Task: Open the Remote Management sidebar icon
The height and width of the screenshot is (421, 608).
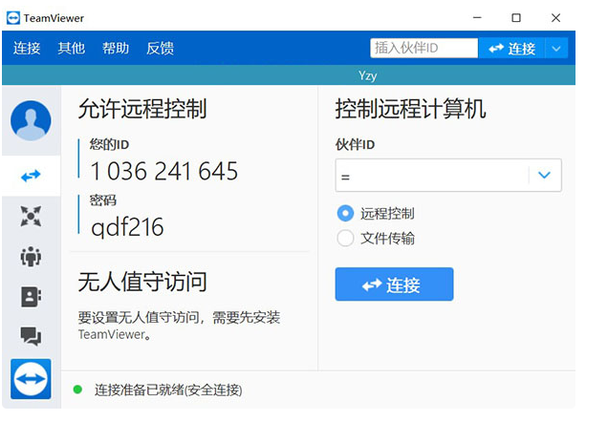Action: coord(31,216)
